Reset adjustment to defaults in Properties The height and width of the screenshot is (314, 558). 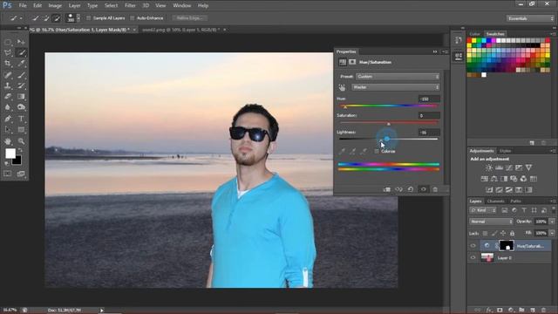click(411, 189)
